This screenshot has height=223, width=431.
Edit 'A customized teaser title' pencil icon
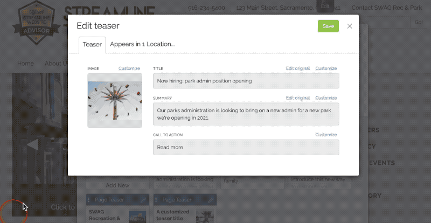pos(211,200)
